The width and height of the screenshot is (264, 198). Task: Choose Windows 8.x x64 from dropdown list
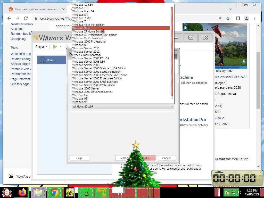(x=121, y=11)
